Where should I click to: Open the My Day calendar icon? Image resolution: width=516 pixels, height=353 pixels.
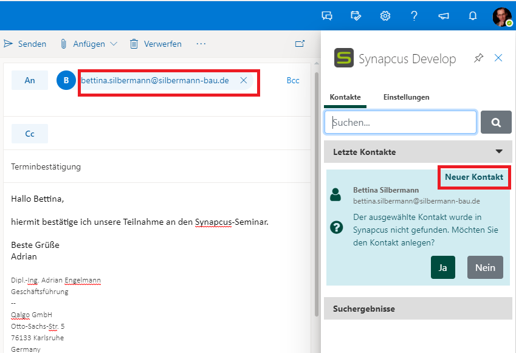[x=356, y=16]
